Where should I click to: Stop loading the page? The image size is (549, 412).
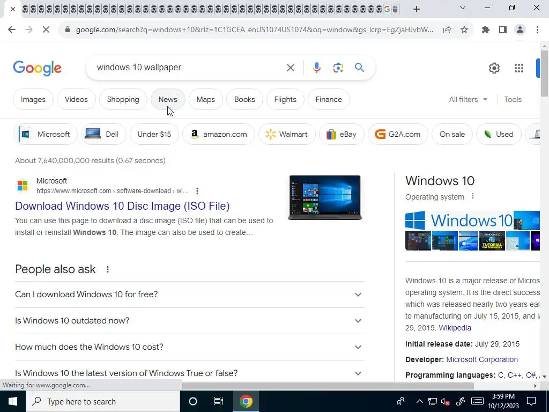click(x=46, y=30)
